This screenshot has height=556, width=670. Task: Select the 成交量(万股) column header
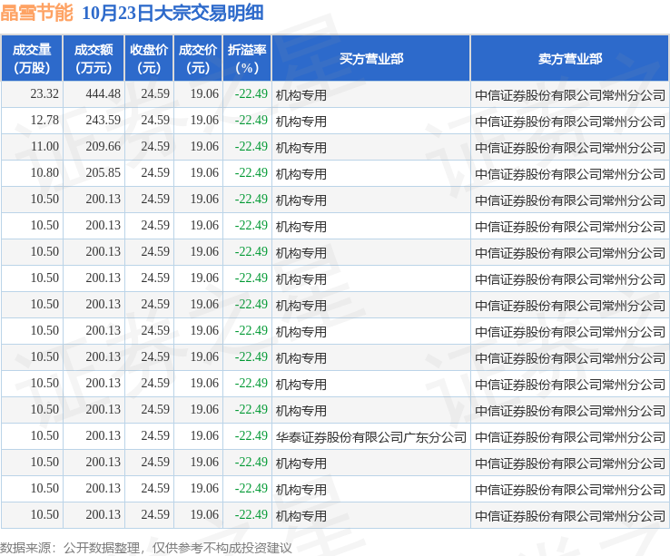coord(32,58)
